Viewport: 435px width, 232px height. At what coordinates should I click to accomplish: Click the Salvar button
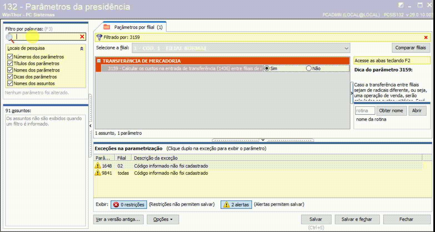pyautogui.click(x=316, y=219)
